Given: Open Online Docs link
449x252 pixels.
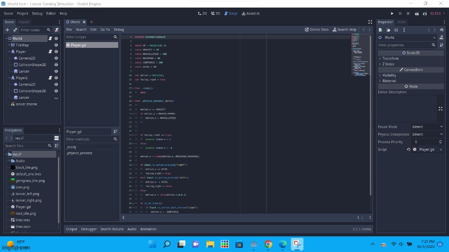Looking at the screenshot, I should point(317,30).
